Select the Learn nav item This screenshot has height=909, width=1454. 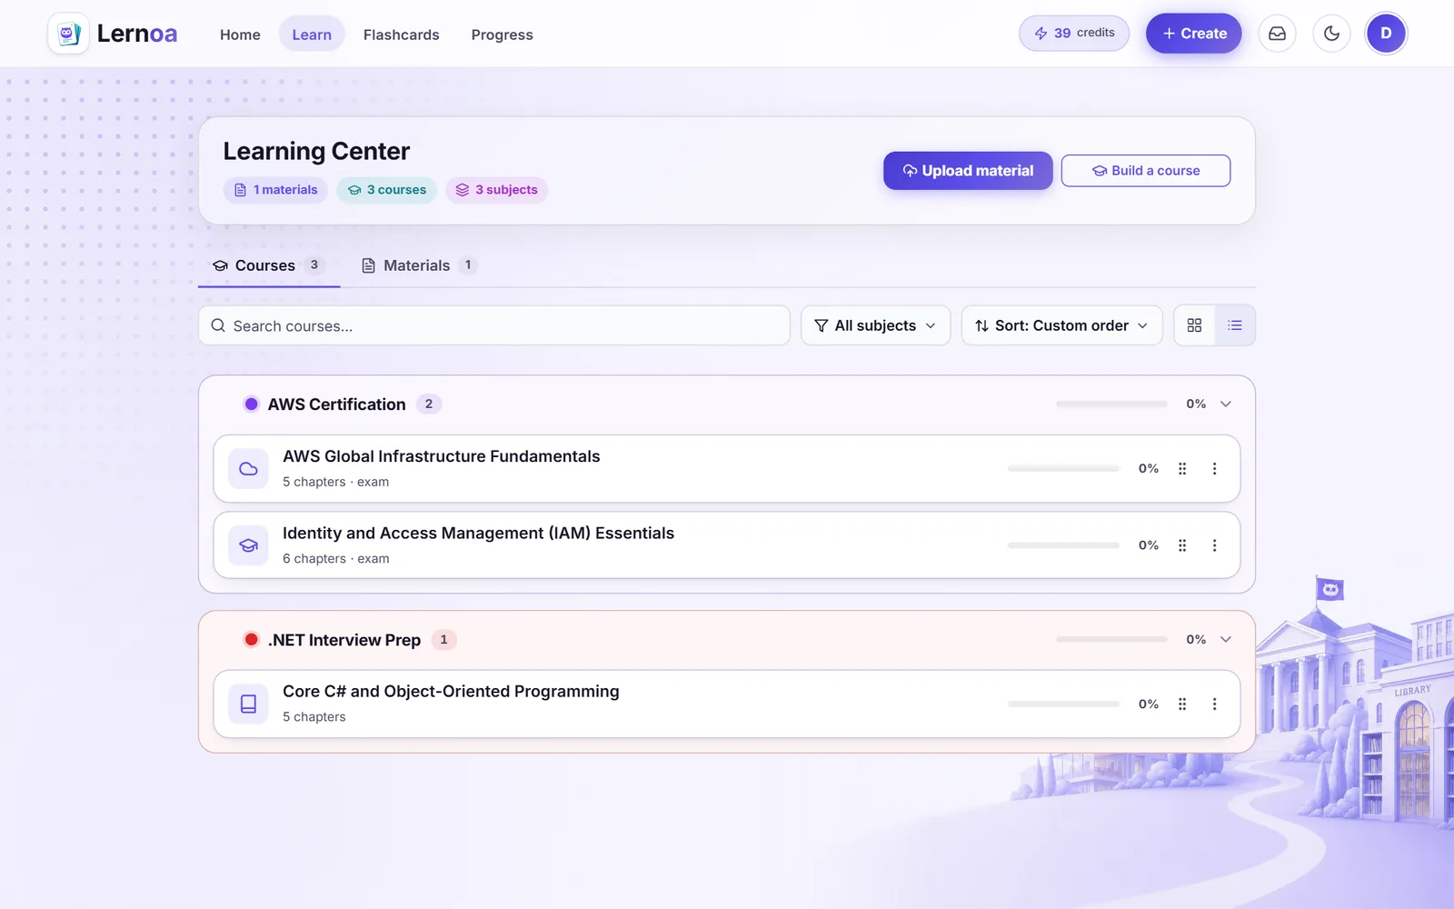tap(312, 35)
